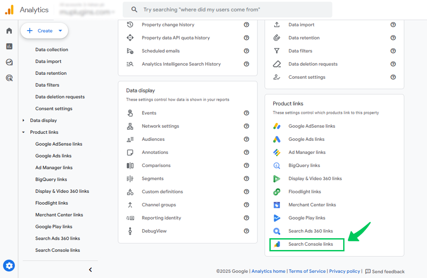
Task: Click the Google AdSense links icon
Action: point(277,126)
